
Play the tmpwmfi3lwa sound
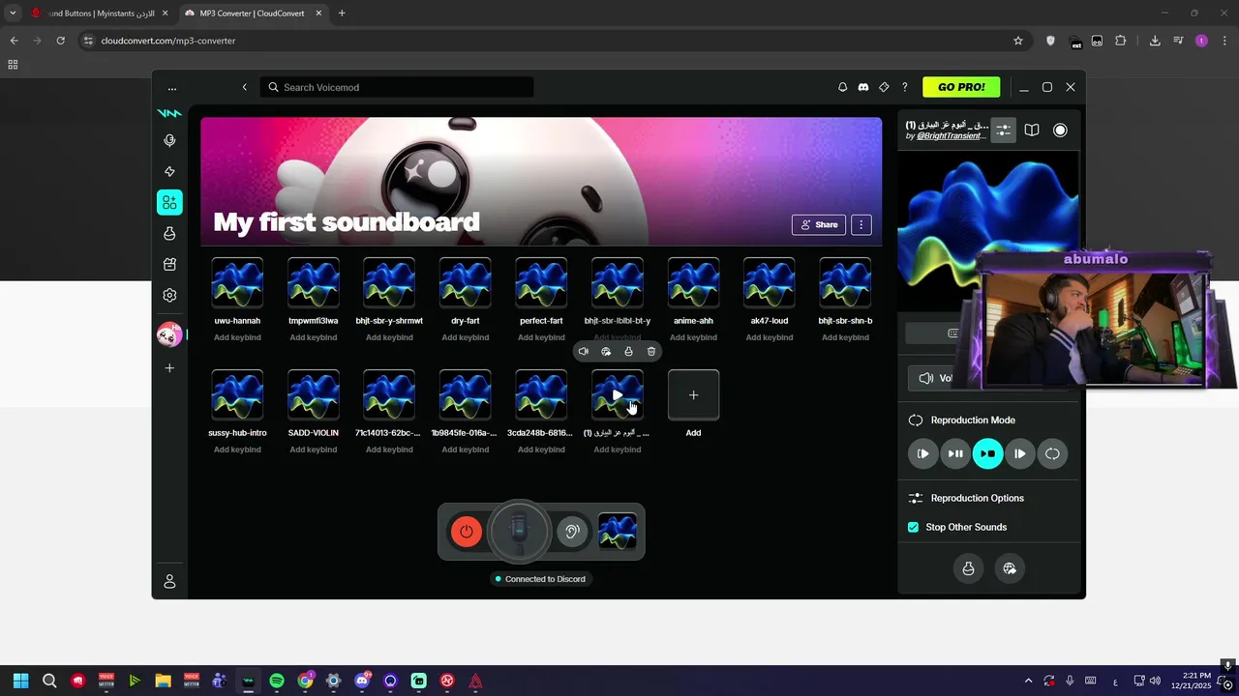point(314,282)
